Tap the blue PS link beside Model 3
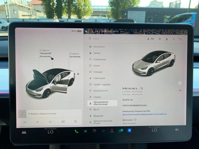Screen dimensions: 199x149 (180, 90)
